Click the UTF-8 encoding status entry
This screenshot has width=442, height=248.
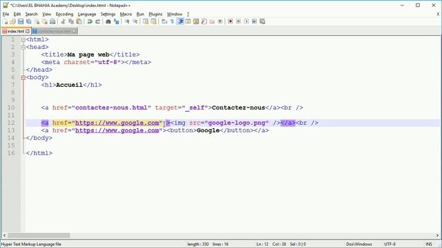[x=390, y=244]
